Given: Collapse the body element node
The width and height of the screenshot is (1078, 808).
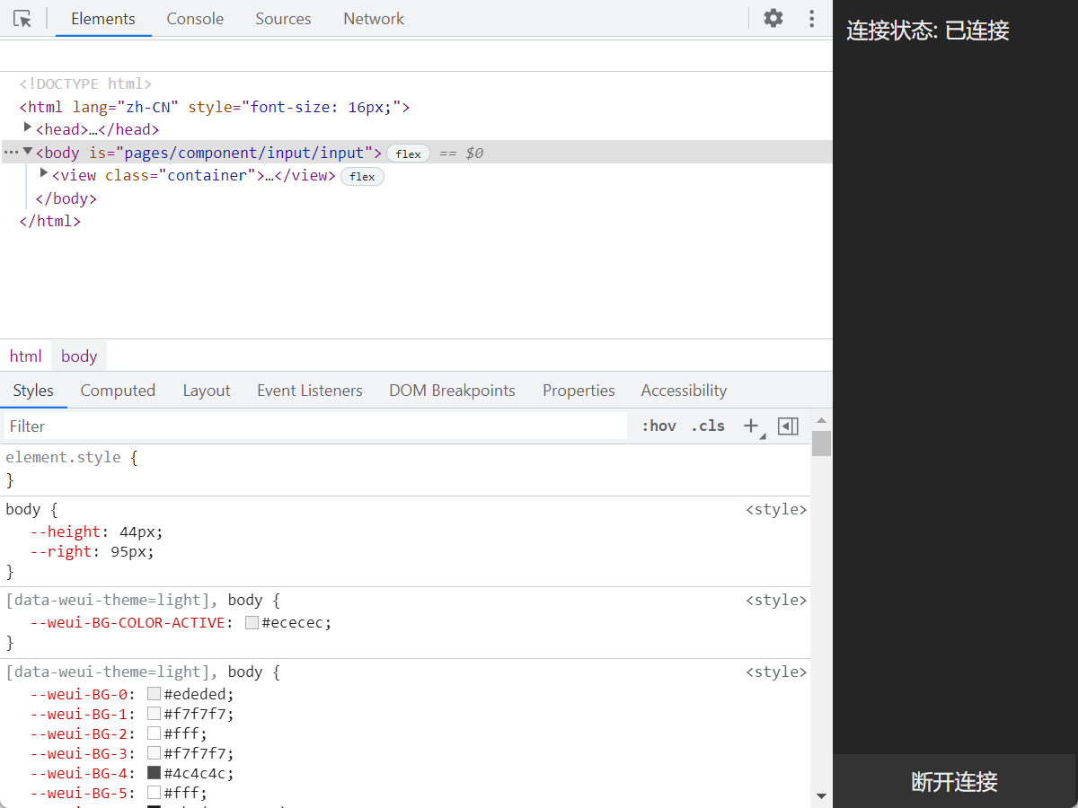Looking at the screenshot, I should (x=28, y=152).
